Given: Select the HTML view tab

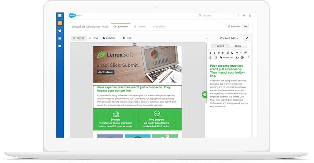Looking at the screenshot, I should click(x=94, y=38).
